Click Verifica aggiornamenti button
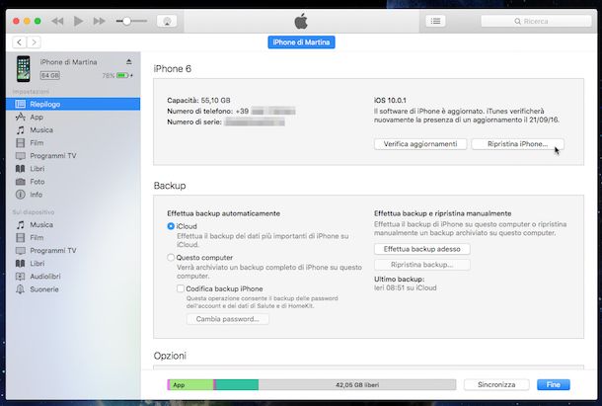The width and height of the screenshot is (602, 406). pos(420,144)
